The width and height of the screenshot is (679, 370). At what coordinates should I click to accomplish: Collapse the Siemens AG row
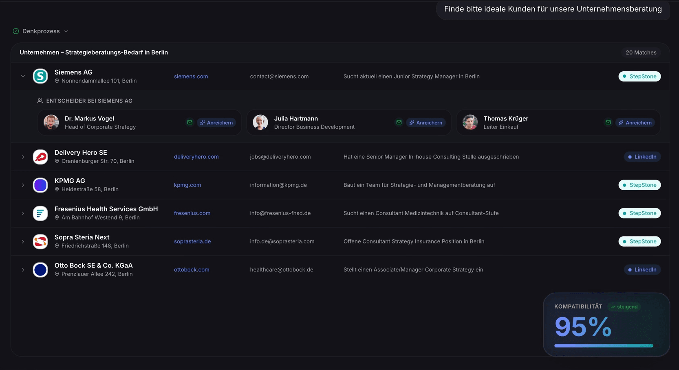tap(23, 76)
